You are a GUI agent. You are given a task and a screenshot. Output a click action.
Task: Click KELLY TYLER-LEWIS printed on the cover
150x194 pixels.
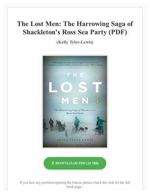click(75, 140)
